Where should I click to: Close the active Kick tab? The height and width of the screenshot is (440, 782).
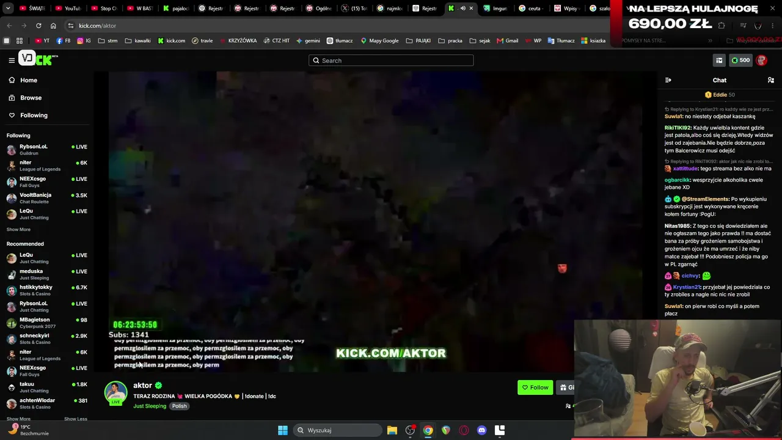pyautogui.click(x=471, y=9)
